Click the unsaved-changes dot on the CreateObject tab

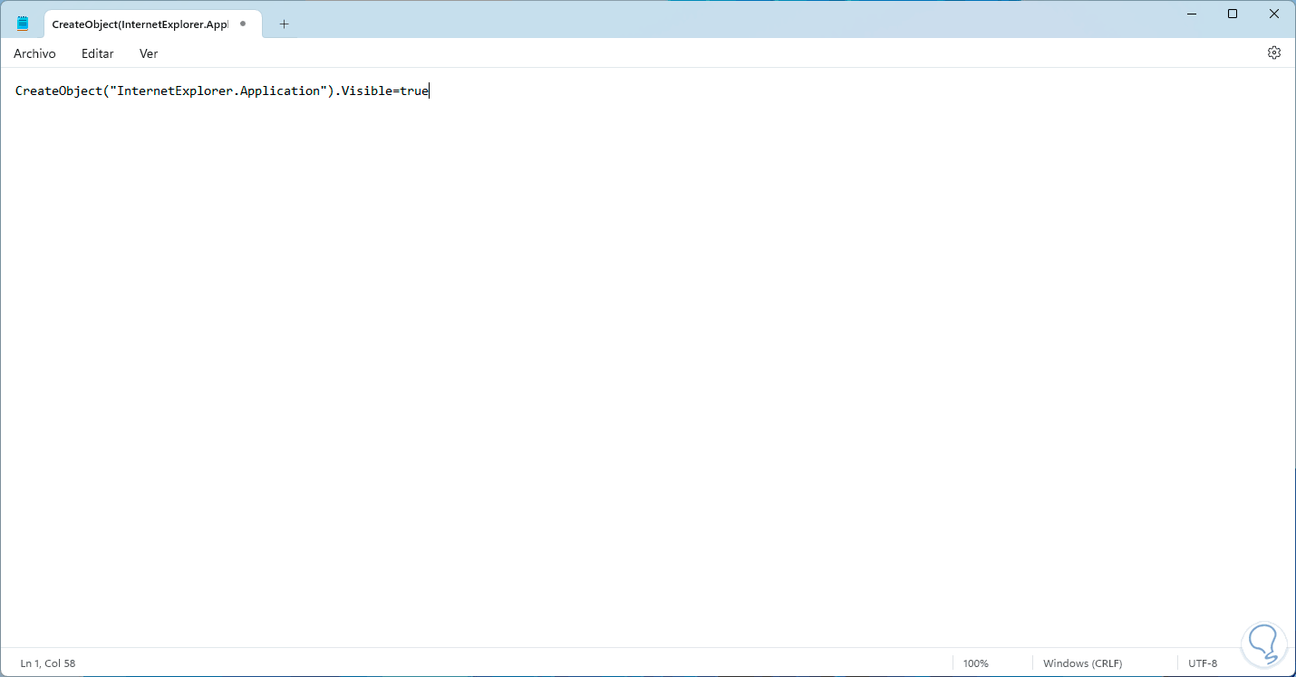[243, 24]
